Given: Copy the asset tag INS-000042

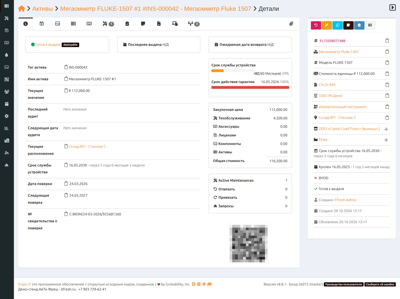Looking at the screenshot, I should tap(66, 67).
